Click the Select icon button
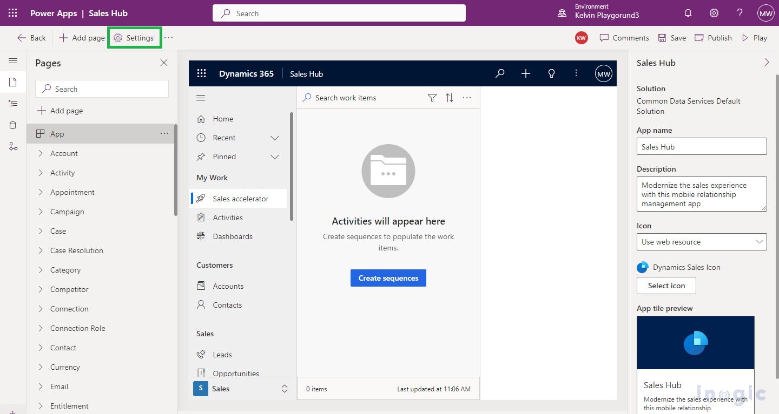This screenshot has width=779, height=414. 666,286
